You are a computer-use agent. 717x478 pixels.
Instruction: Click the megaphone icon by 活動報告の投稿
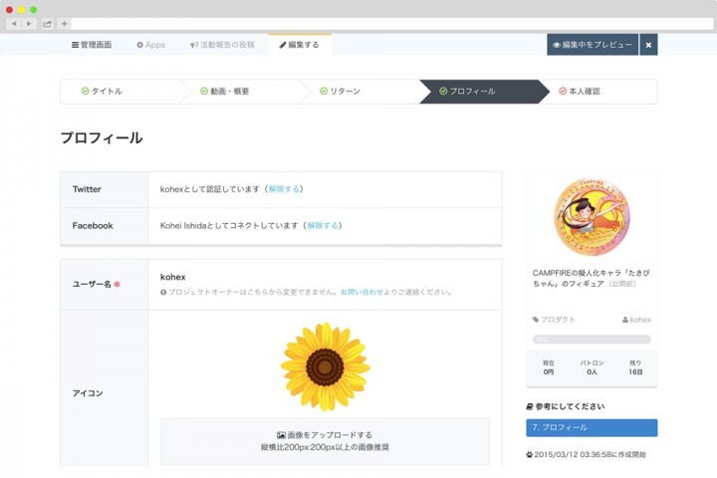point(194,45)
